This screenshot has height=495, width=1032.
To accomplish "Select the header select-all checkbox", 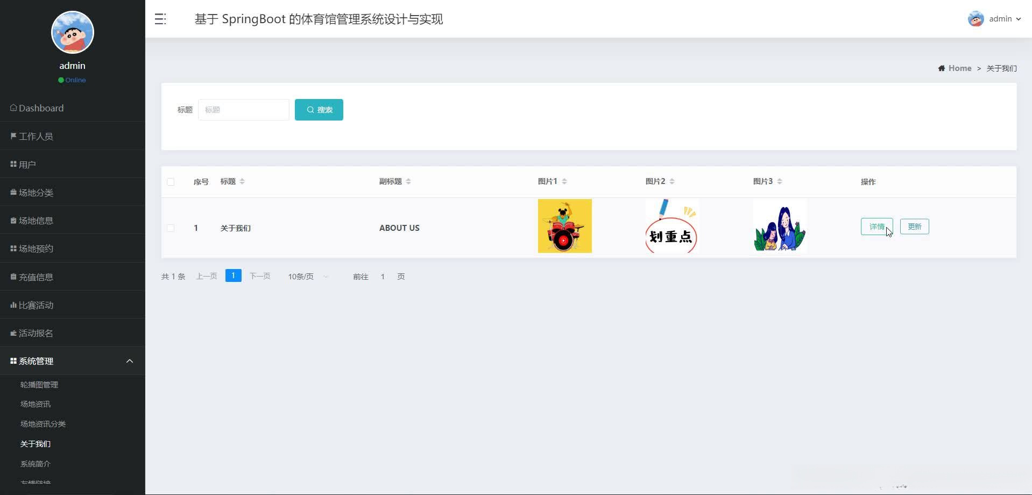I will (x=171, y=182).
